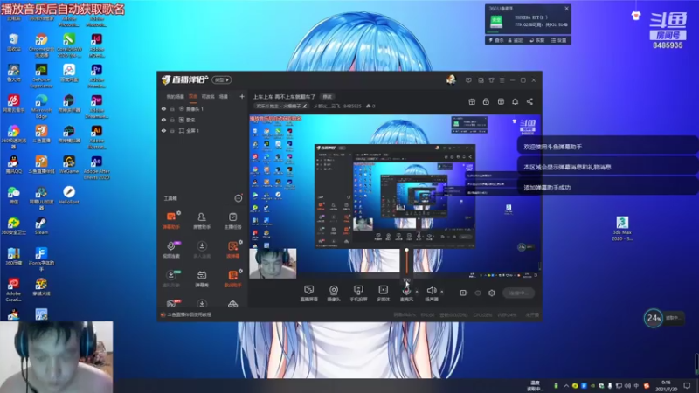
Task: Select the webcam preview in stream canvas
Action: 273,264
